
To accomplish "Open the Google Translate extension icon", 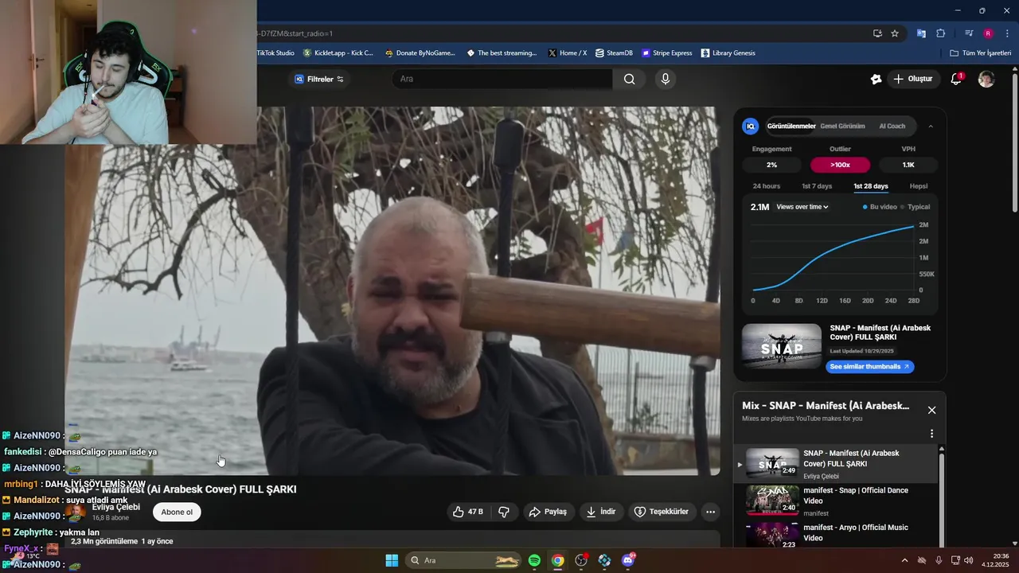I will (x=921, y=33).
